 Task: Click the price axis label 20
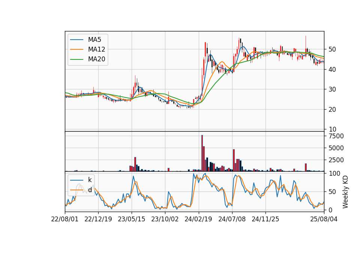click(x=332, y=110)
